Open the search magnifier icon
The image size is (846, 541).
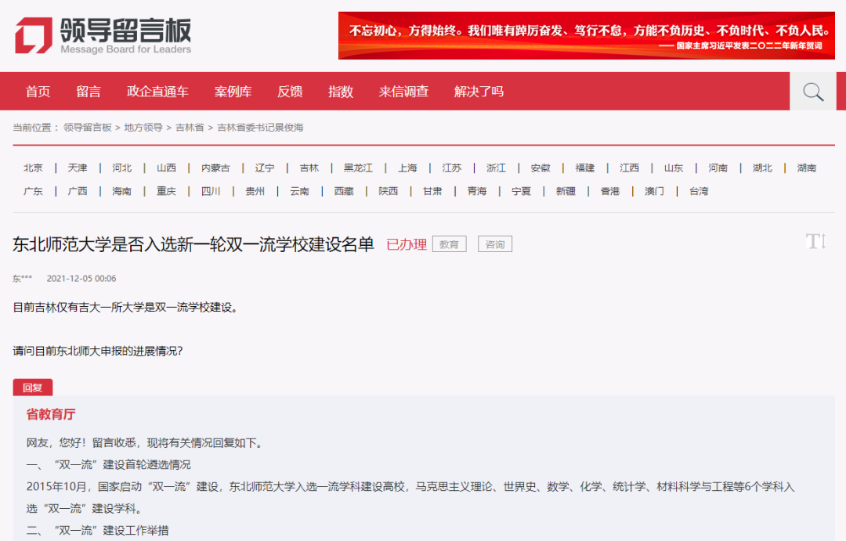(812, 91)
